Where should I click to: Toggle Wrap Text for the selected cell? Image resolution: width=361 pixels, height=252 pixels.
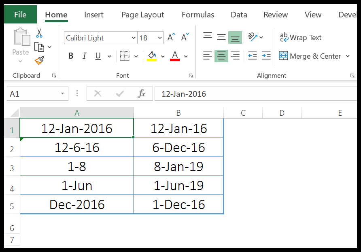click(301, 37)
